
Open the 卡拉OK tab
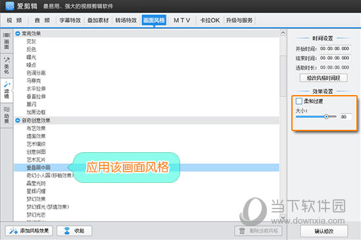[x=210, y=20]
